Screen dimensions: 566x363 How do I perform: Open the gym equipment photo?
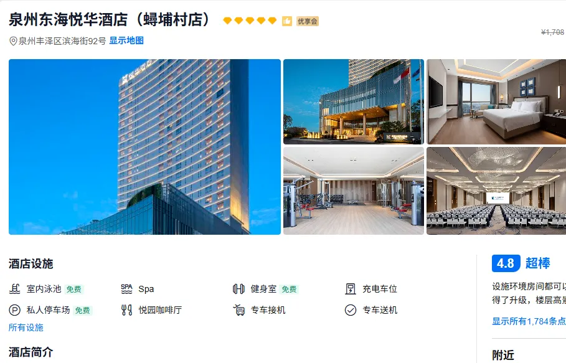(354, 191)
